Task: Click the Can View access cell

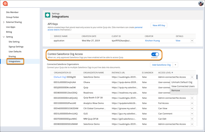Action: click(163, 108)
